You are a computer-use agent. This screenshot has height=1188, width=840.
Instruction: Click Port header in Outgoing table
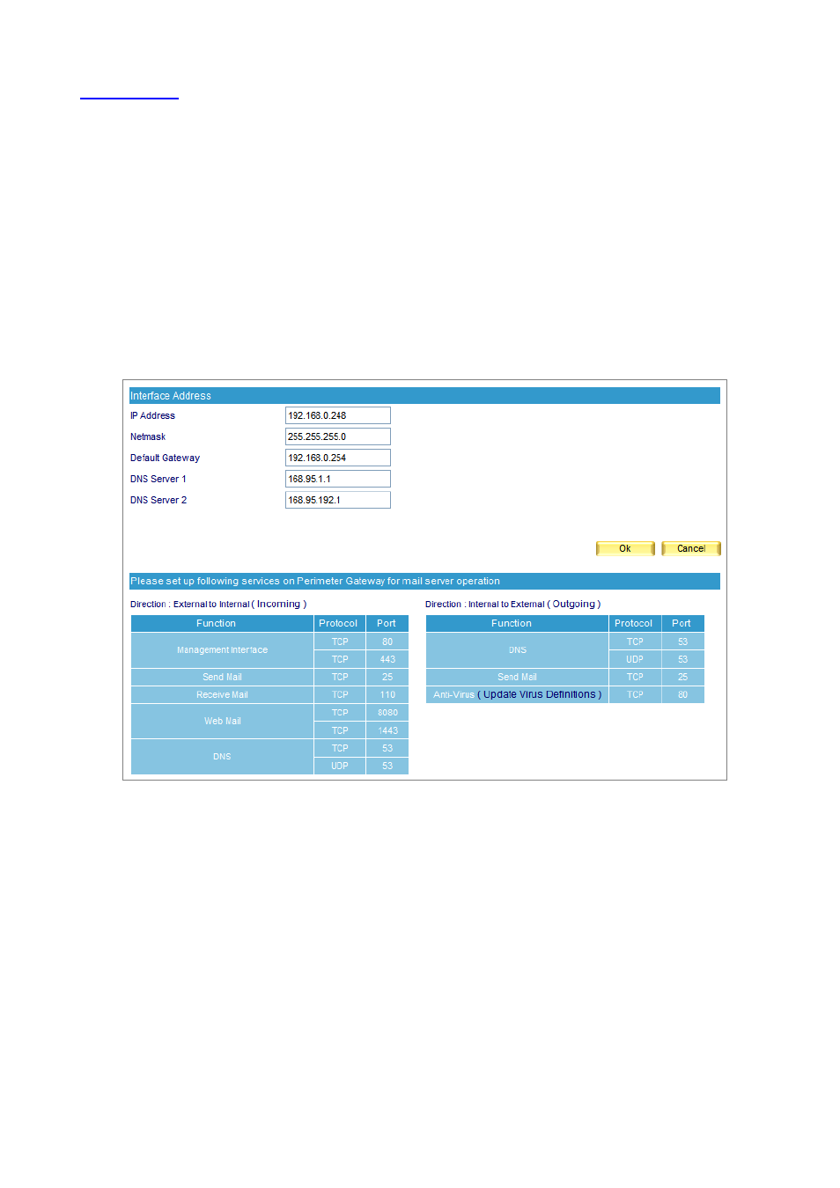click(x=682, y=623)
